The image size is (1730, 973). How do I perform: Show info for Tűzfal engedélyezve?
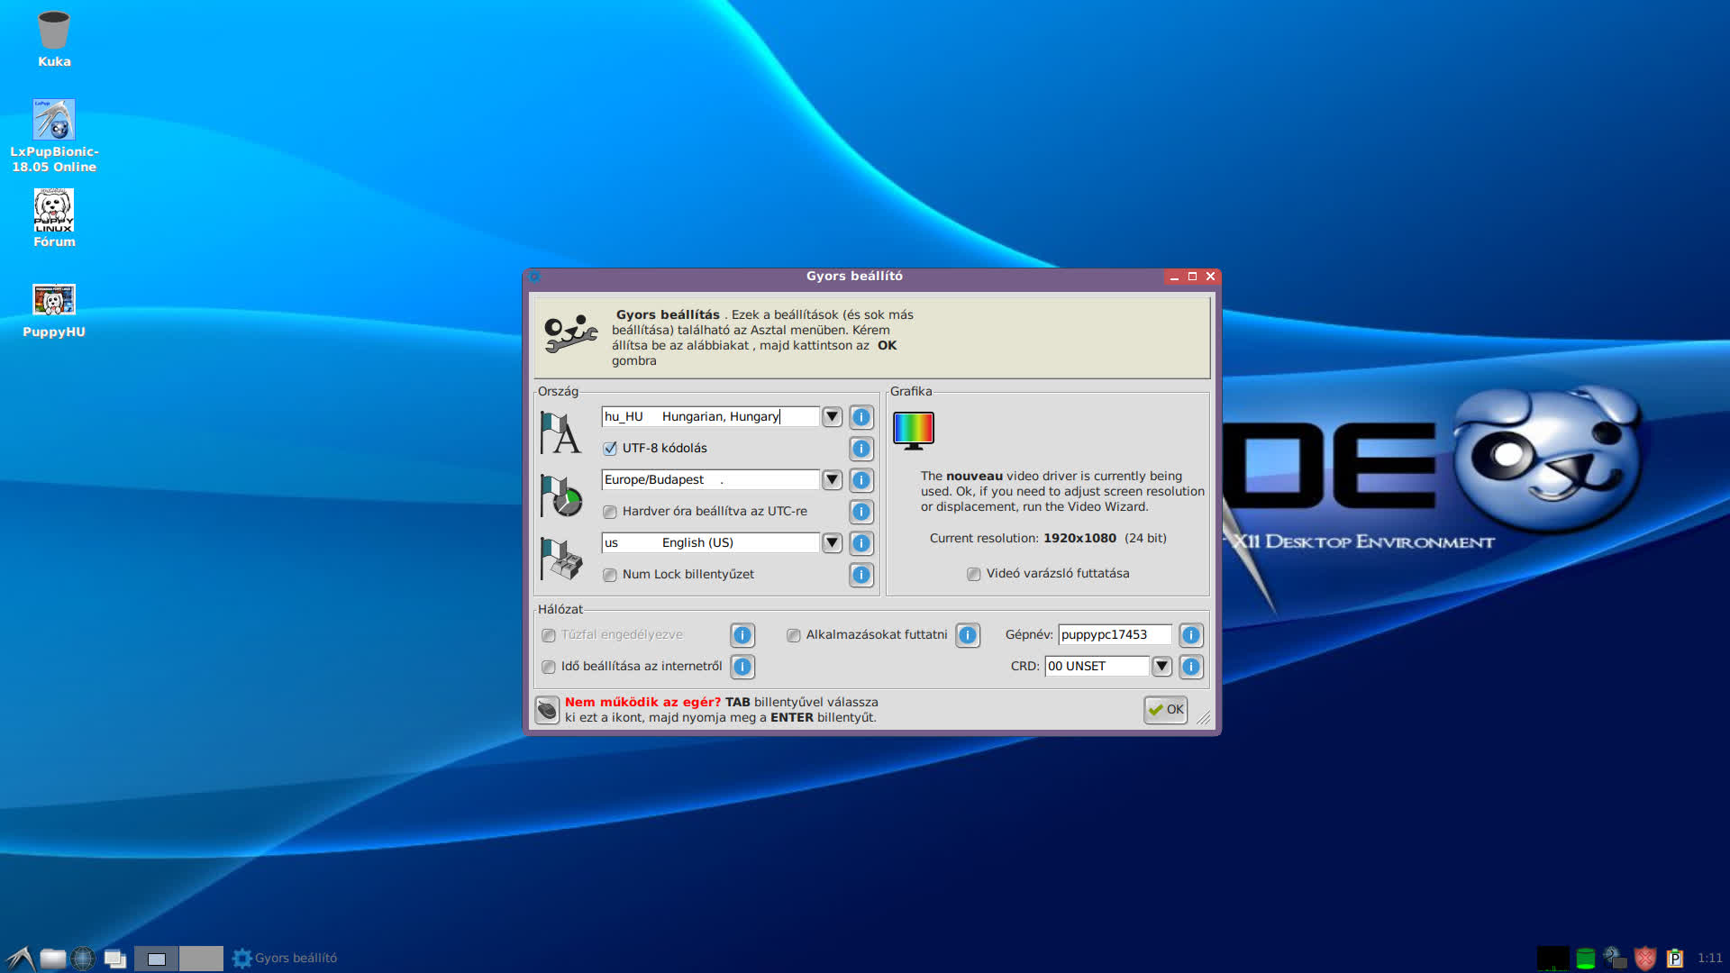pos(742,635)
